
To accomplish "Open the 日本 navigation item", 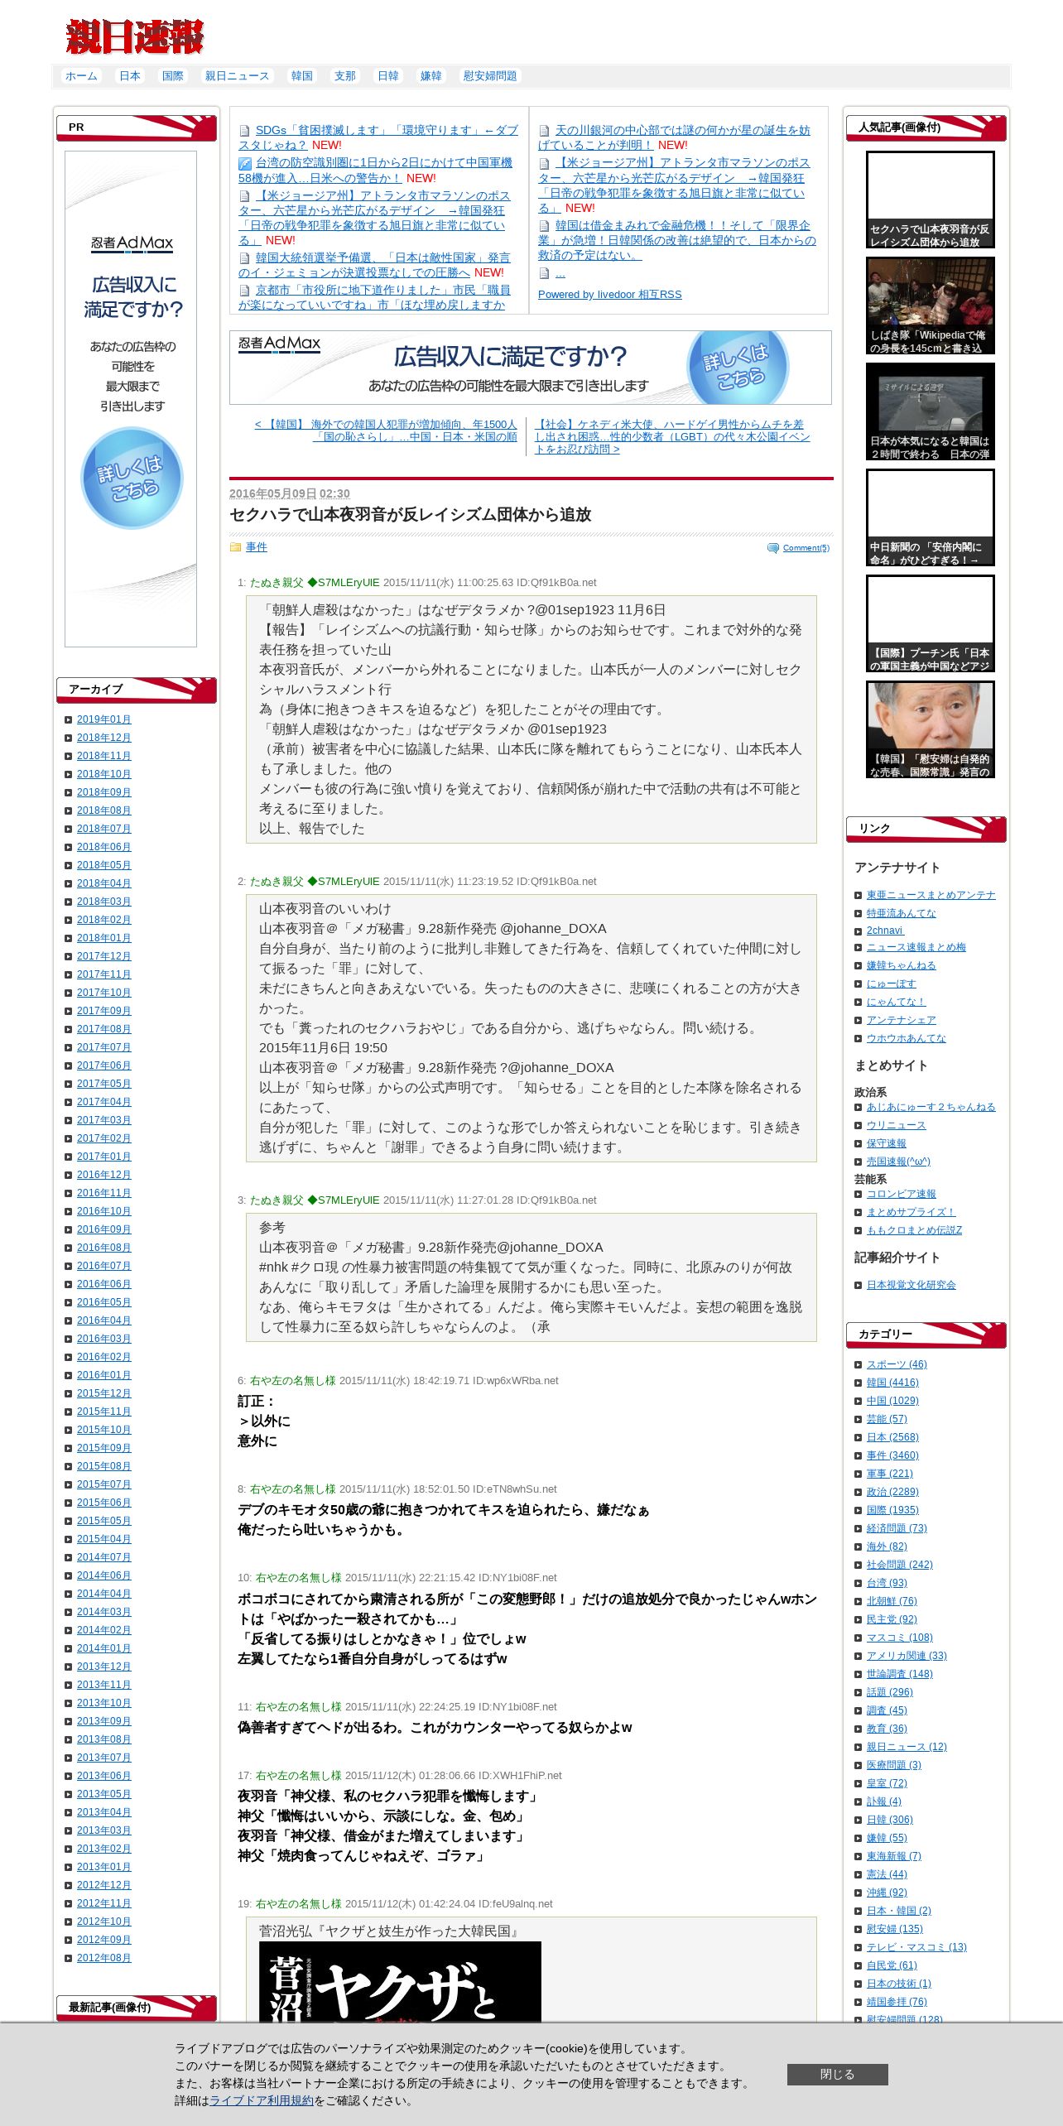I will point(130,76).
